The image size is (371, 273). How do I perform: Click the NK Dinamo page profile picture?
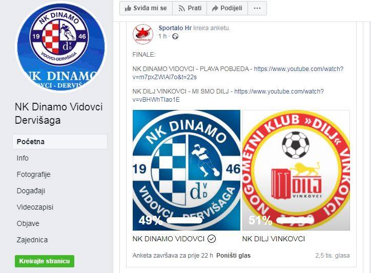click(x=61, y=47)
